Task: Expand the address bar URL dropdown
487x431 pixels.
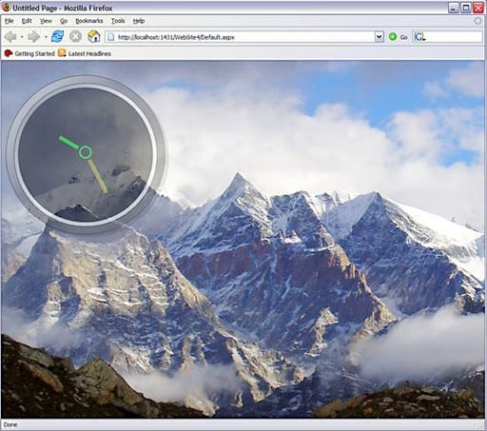Action: [x=380, y=37]
